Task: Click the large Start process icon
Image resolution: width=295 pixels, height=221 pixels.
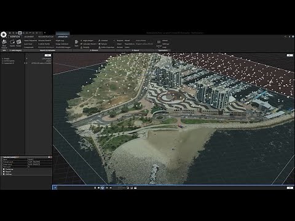Action: tap(76, 43)
